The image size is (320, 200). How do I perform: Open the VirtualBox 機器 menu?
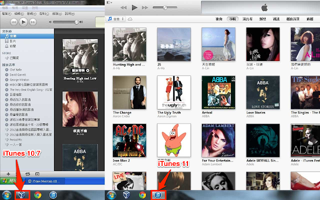[5, 8]
